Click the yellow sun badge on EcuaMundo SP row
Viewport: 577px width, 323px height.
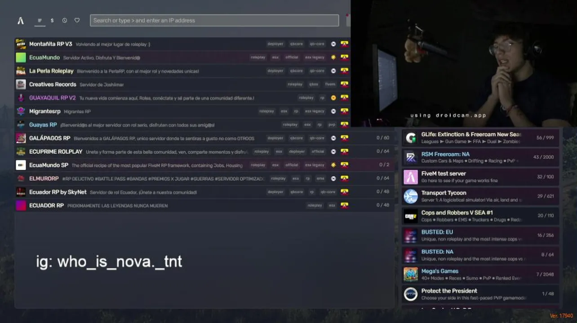click(333, 165)
